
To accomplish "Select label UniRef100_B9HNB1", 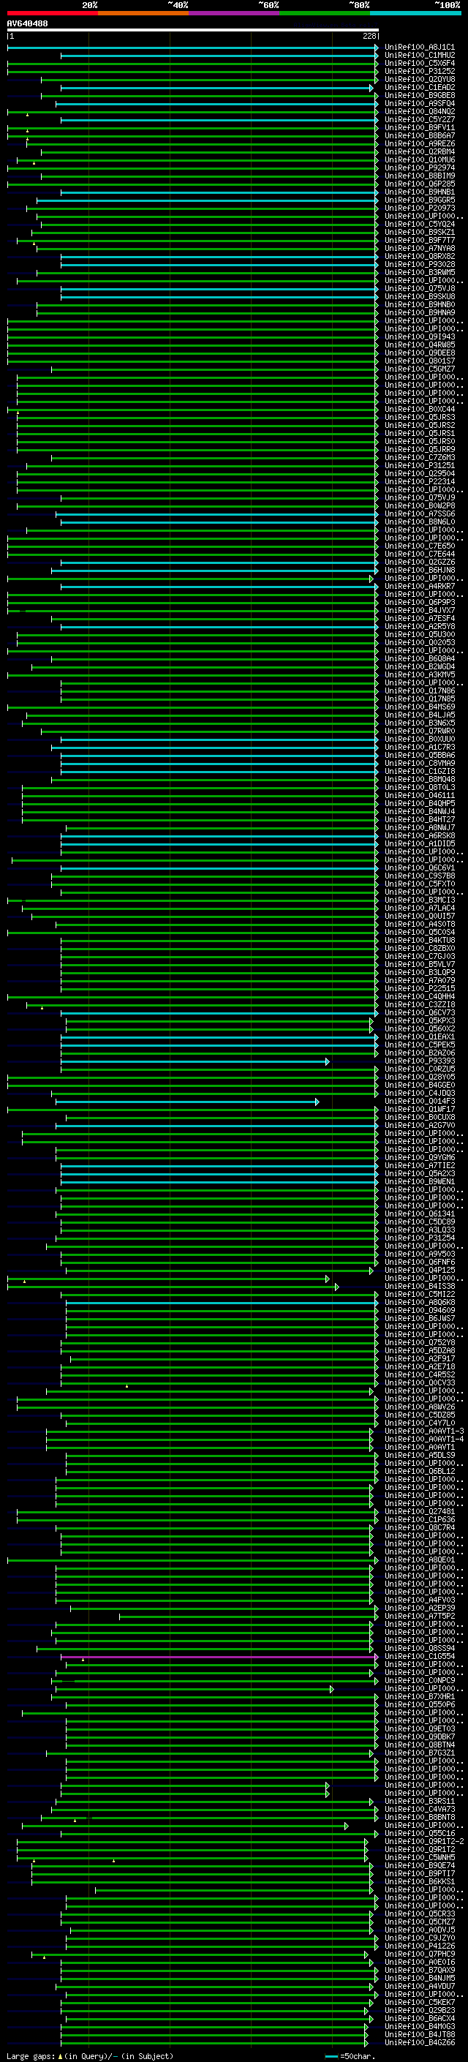I will (x=419, y=192).
